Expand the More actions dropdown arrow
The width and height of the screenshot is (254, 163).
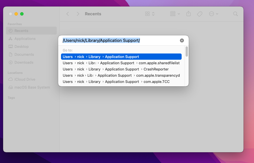[x=217, y=14]
